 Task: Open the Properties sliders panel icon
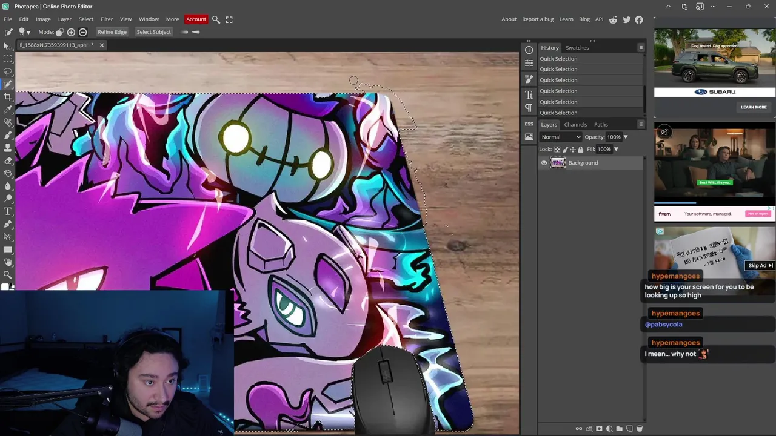(x=529, y=63)
